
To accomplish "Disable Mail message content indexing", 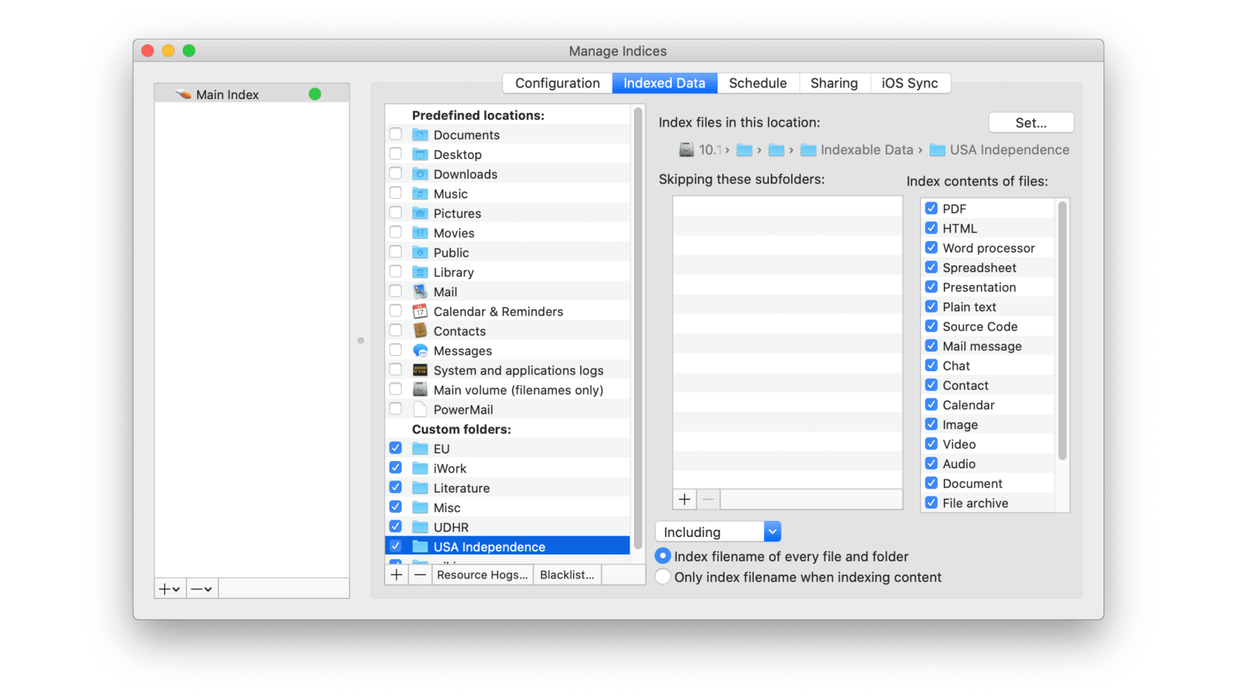I will coord(931,346).
